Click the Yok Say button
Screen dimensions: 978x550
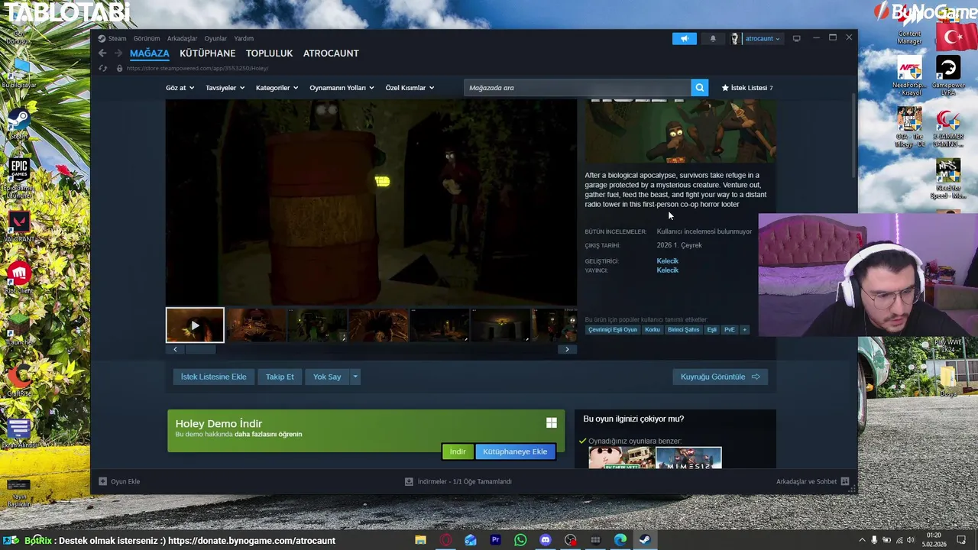pyautogui.click(x=327, y=377)
